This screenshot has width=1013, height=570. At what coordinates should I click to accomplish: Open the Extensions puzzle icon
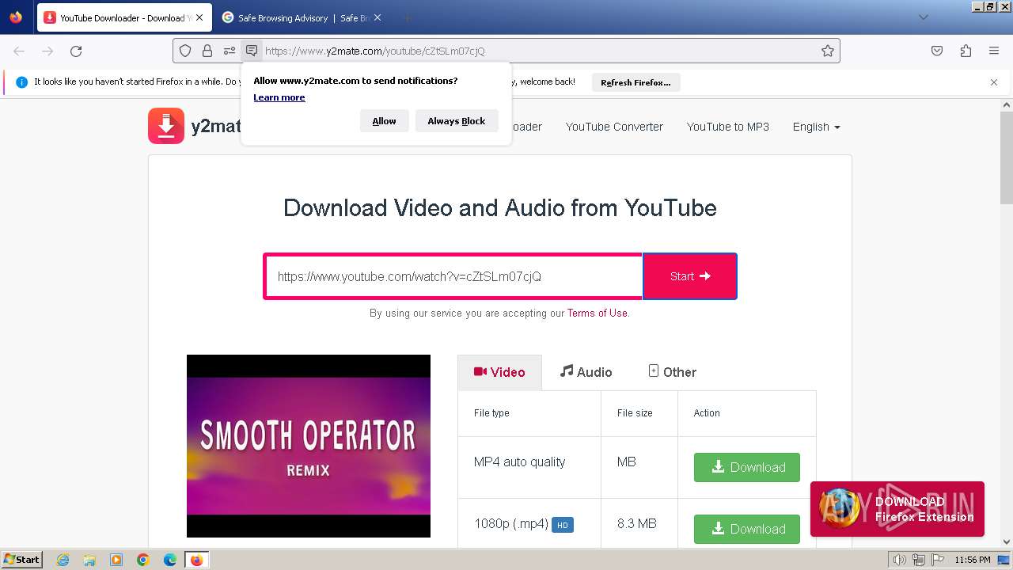coord(966,51)
